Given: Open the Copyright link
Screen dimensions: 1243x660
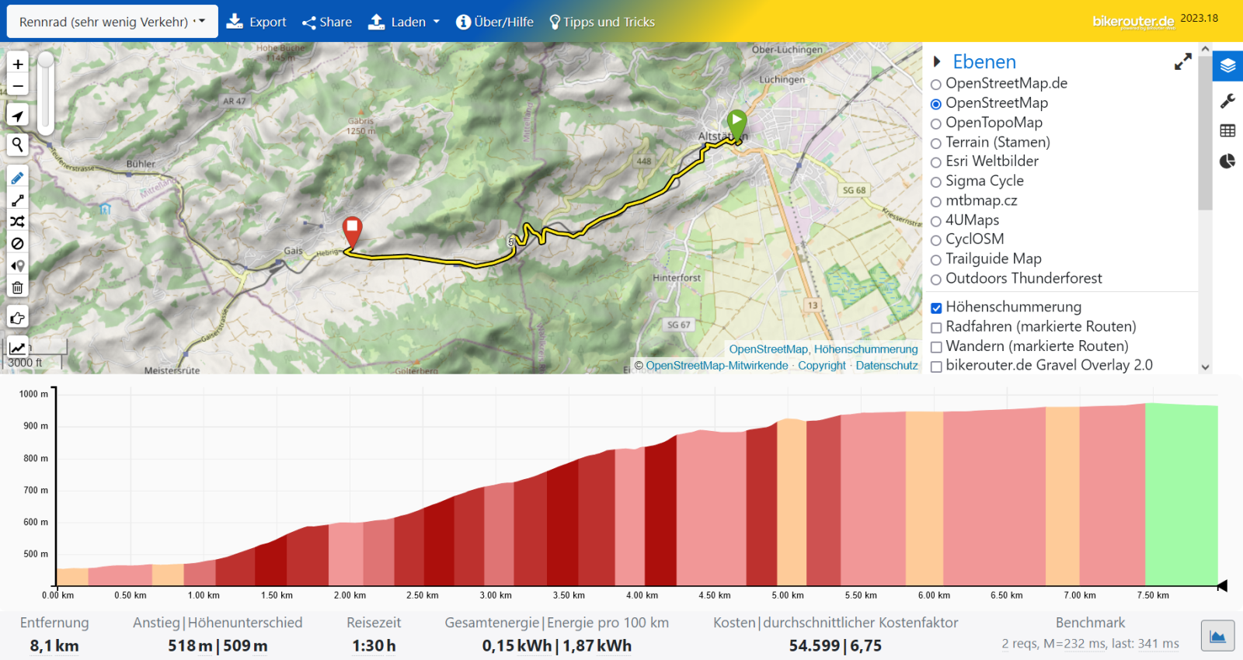Looking at the screenshot, I should click(x=822, y=366).
